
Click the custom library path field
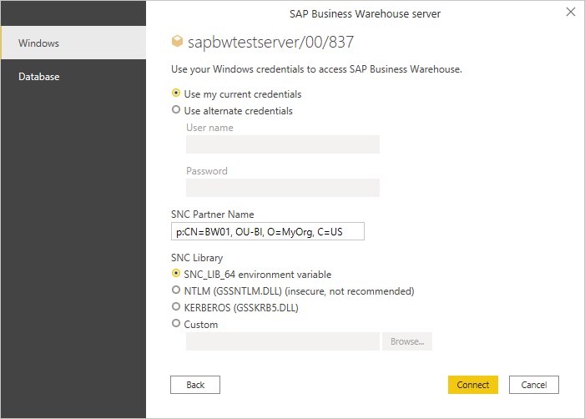283,341
